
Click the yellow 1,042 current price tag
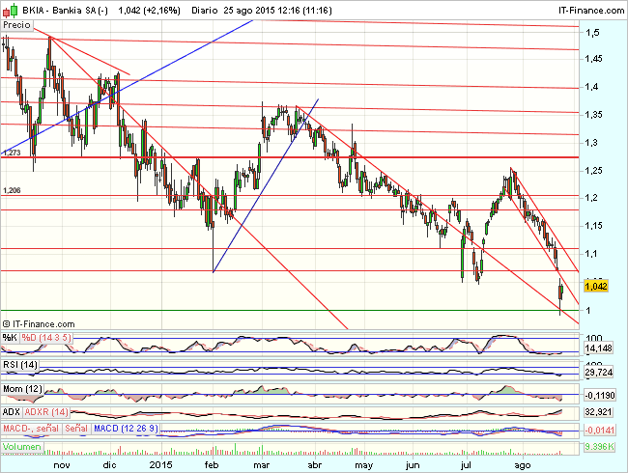[x=596, y=286]
